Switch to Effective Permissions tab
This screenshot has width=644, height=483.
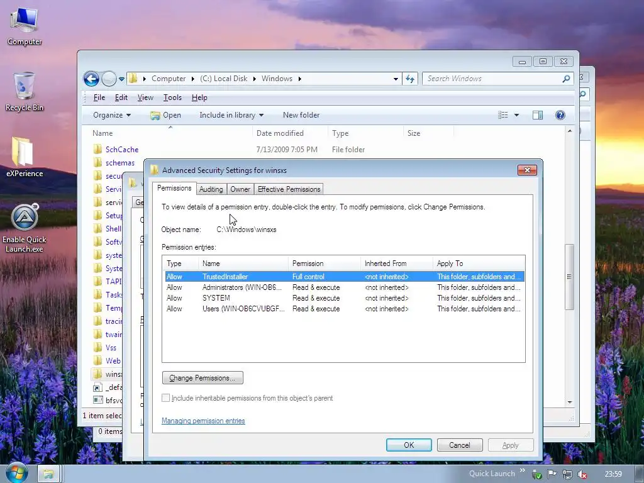tap(289, 189)
